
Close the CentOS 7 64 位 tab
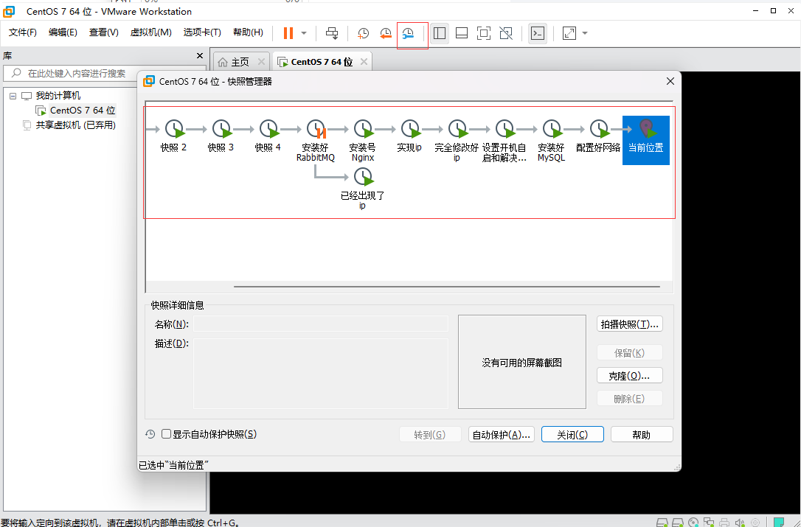pos(364,62)
